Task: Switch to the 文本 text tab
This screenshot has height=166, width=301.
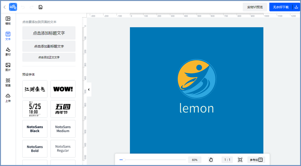Action: [8, 36]
